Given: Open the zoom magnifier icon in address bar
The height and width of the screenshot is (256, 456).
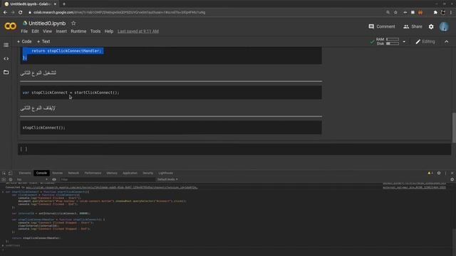Looking at the screenshot, I should pos(388,13).
